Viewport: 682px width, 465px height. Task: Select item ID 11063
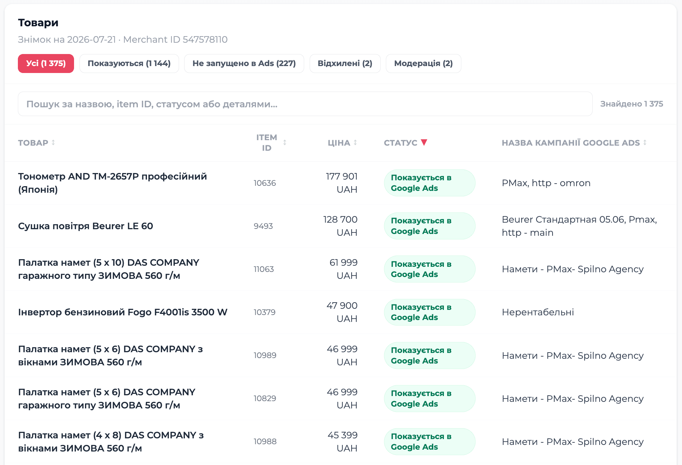point(264,269)
